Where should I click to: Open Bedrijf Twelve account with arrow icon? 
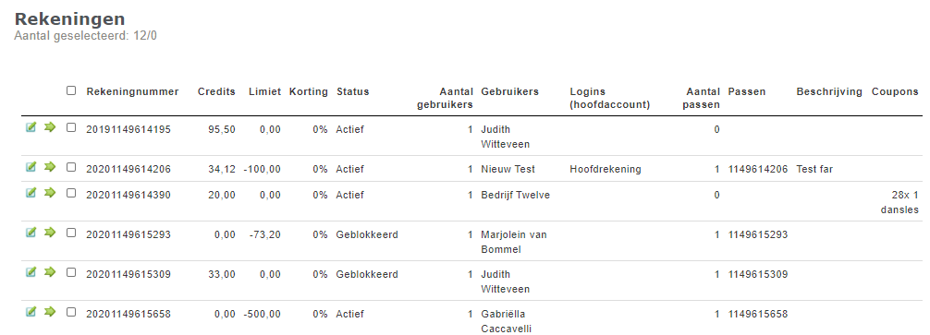50,193
